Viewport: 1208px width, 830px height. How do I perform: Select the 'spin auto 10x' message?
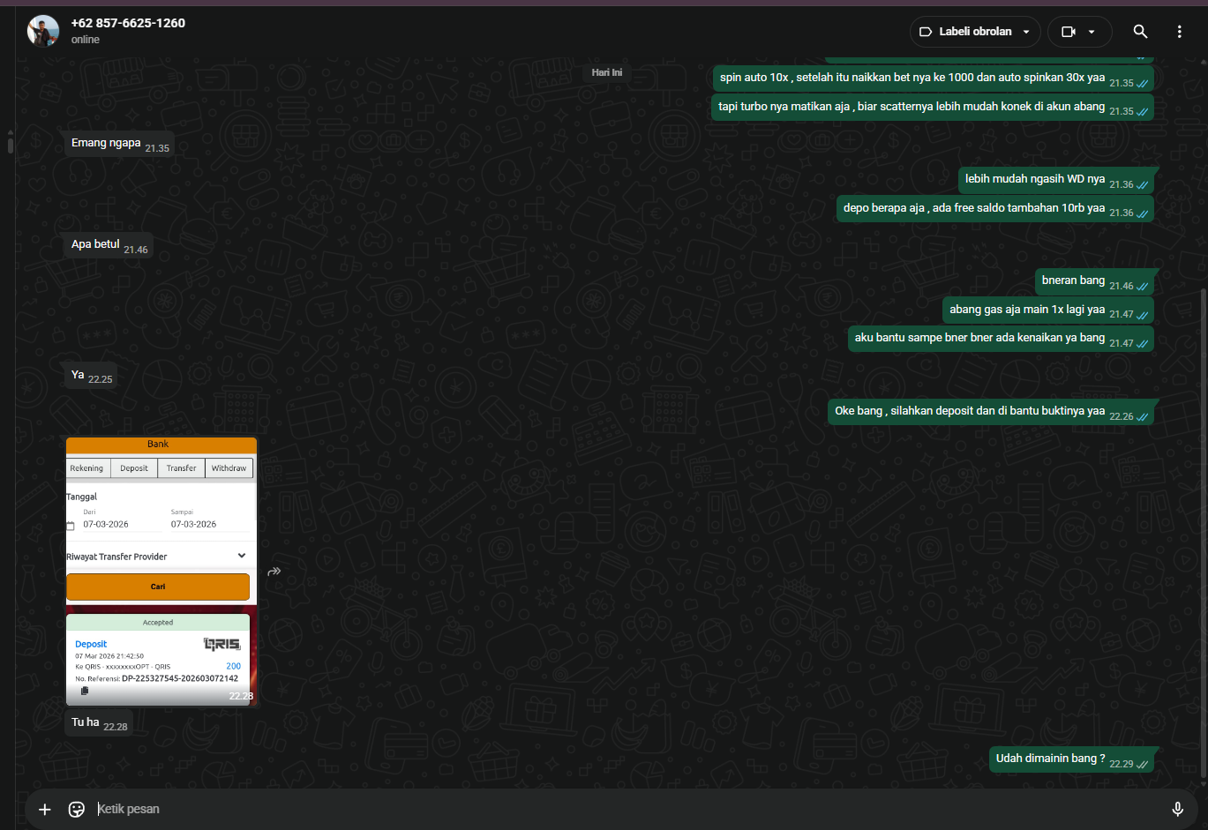pyautogui.click(x=933, y=79)
